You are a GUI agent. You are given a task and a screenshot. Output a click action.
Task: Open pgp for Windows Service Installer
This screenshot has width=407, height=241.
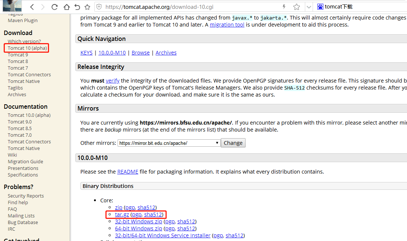click(218, 235)
